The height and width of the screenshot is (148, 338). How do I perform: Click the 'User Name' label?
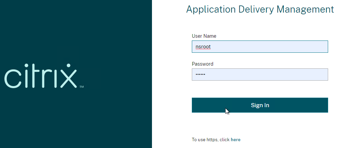coord(204,36)
